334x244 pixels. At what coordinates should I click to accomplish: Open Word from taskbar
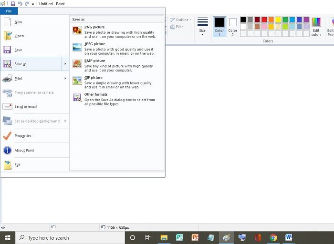tap(289, 238)
